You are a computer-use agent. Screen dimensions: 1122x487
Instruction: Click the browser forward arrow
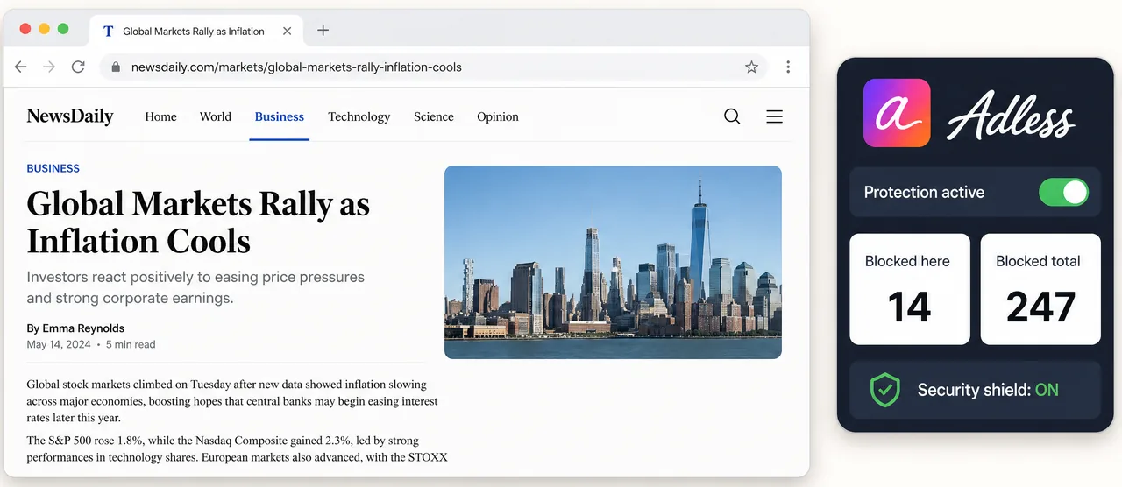tap(49, 67)
